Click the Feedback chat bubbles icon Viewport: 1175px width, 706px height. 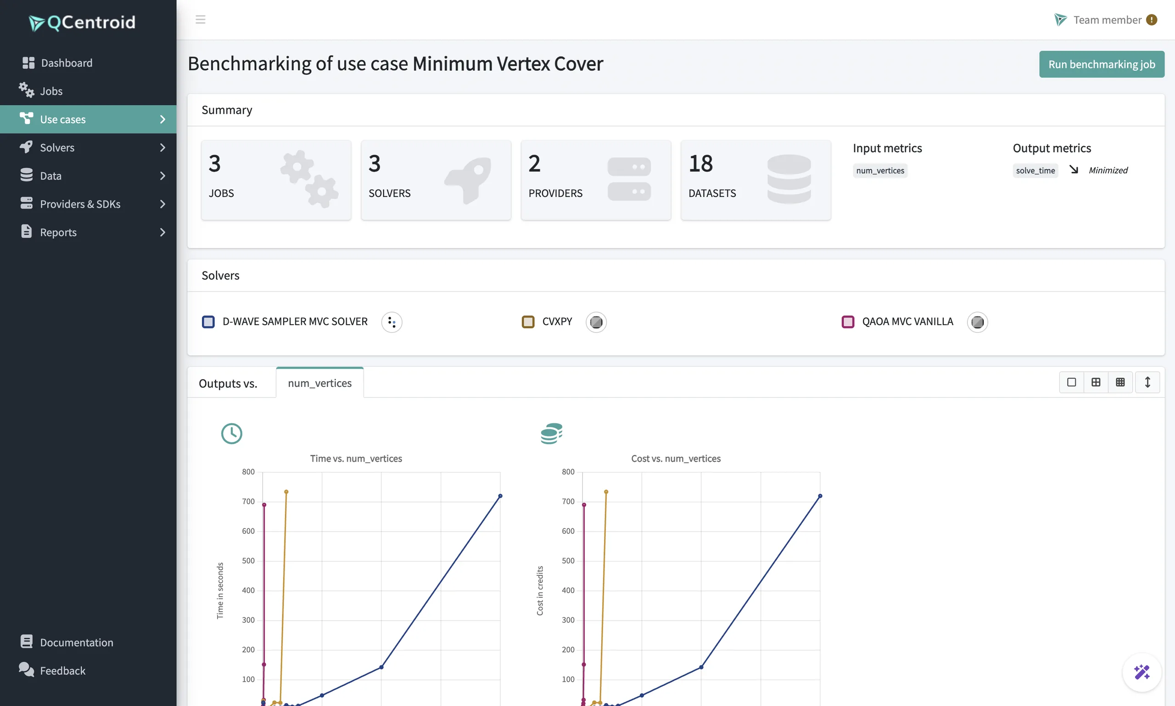26,669
